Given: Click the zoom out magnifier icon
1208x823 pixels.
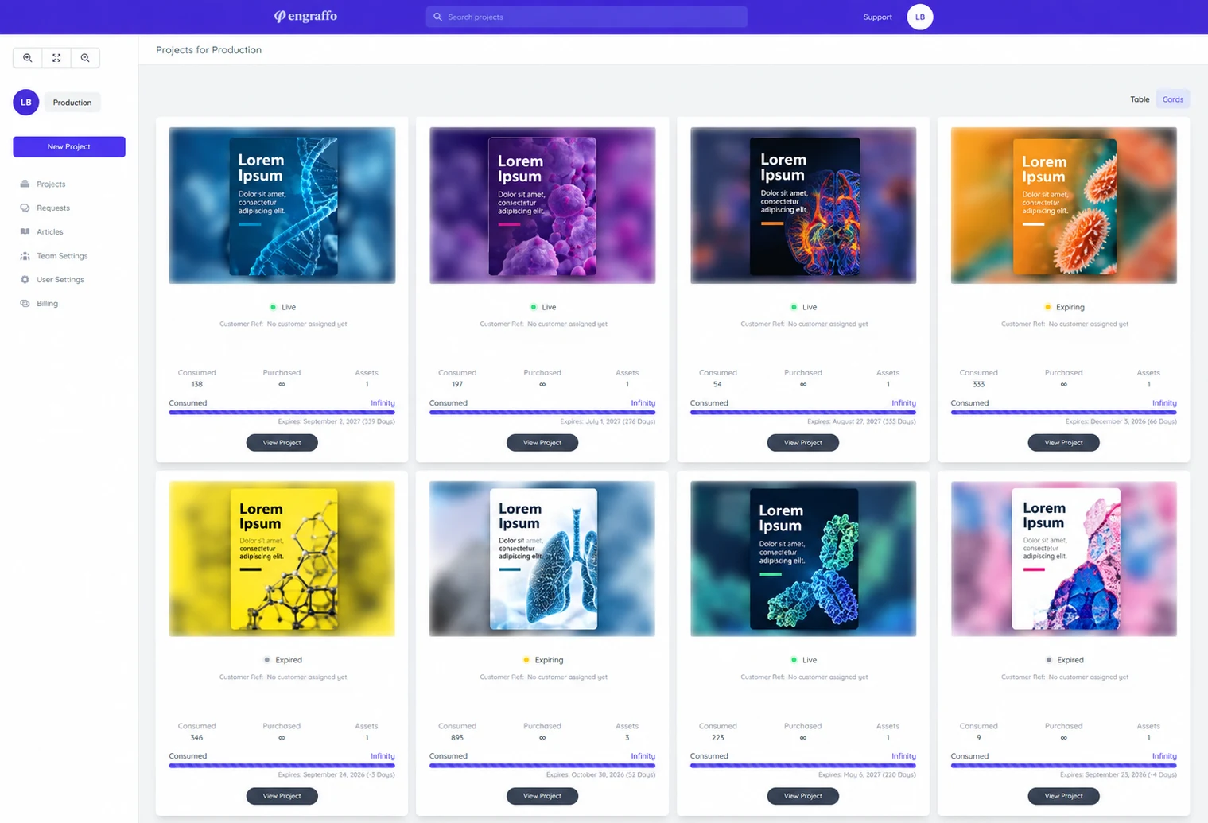Looking at the screenshot, I should pos(85,57).
